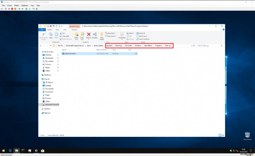Go back using the Back arrow
Image resolution: width=255 pixels, height=156 pixels.
[x=41, y=46]
